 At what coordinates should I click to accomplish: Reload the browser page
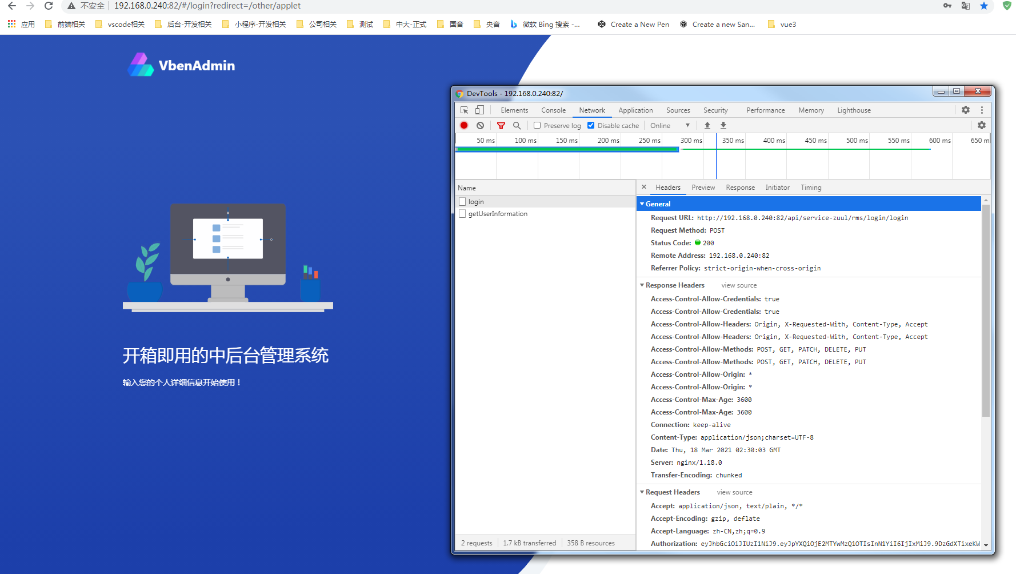click(49, 6)
